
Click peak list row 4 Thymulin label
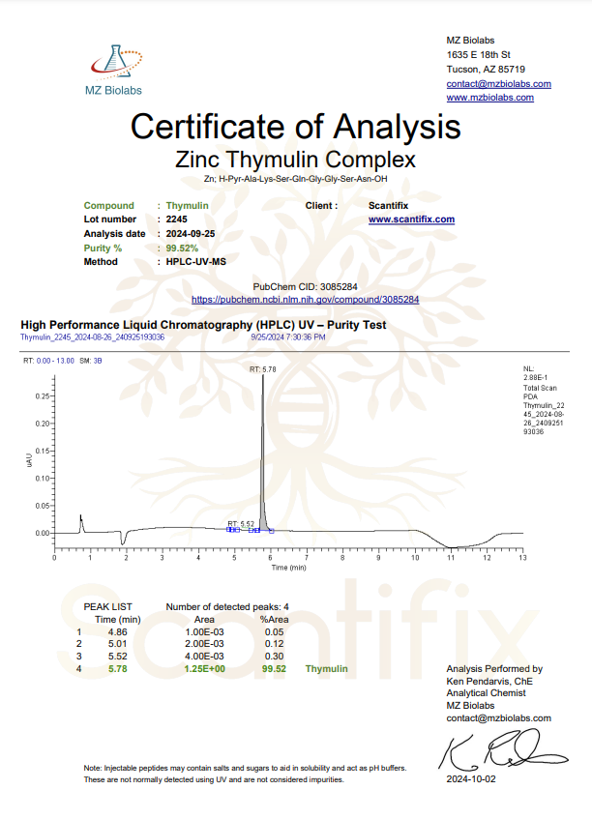326,669
